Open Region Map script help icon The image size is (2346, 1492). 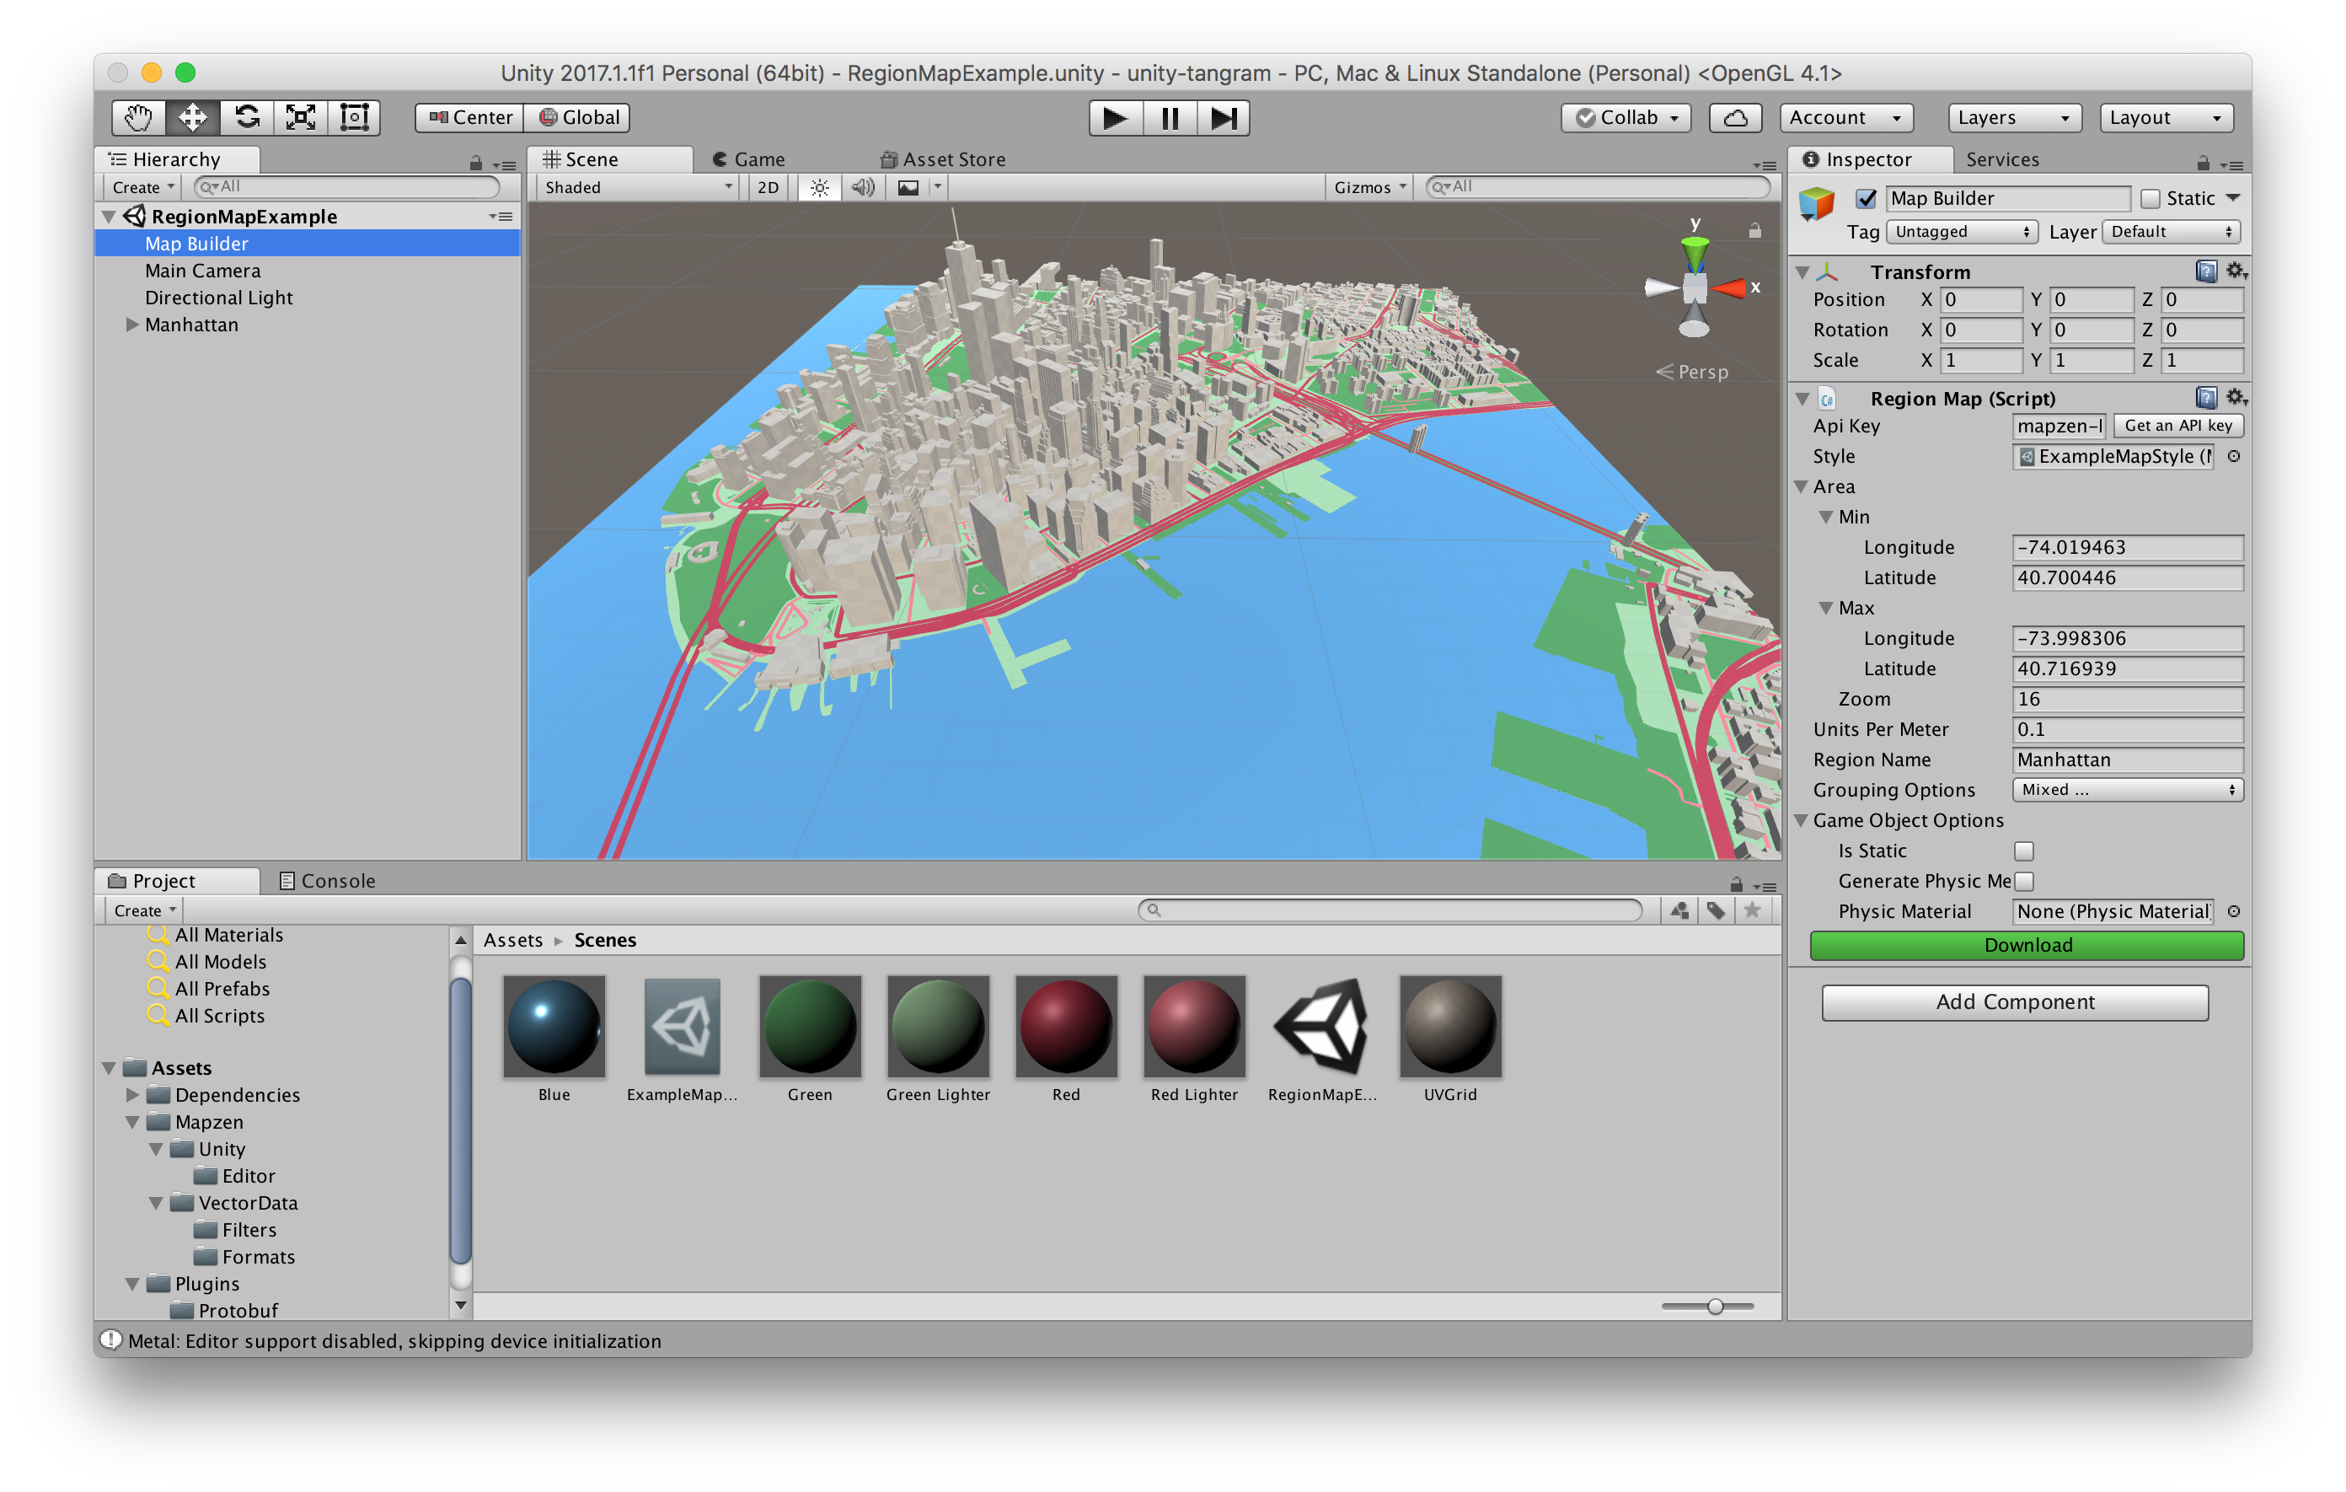coord(2207,398)
